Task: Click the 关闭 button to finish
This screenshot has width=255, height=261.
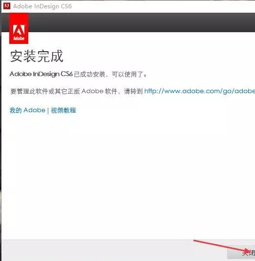Action: click(241, 253)
